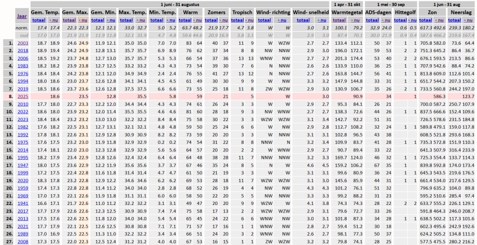The height and width of the screenshot is (245, 477).
Task: Sort by totaal under Warmtegetal
Action: 339,20
